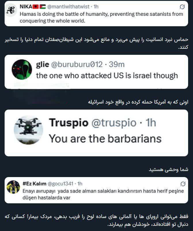
Task: Click NIKA's profile avatar
Action: [x=11, y=10]
